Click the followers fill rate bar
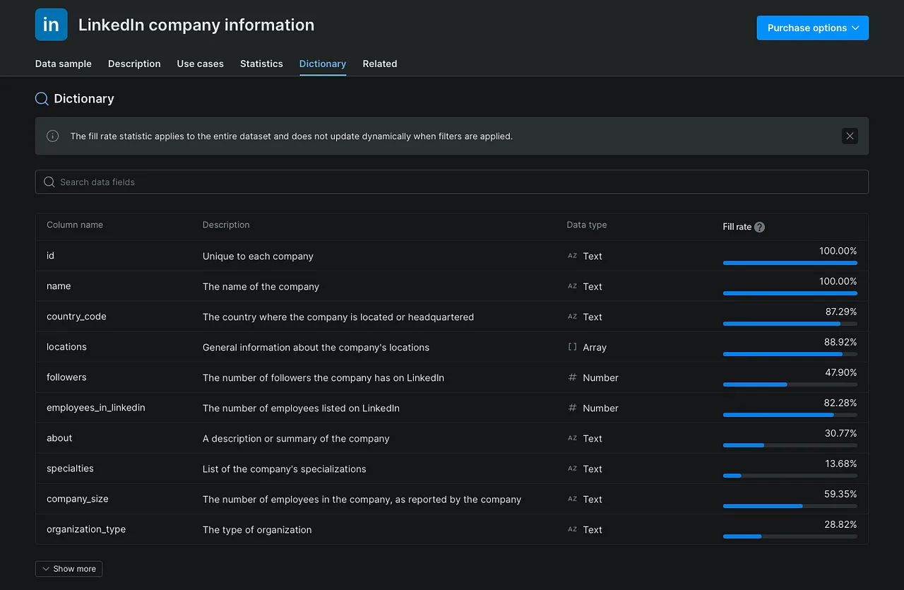 click(x=790, y=384)
